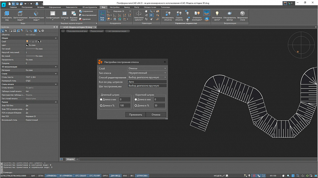The height and width of the screenshot is (178, 318).
Task: Click the Применить button
Action: coord(136,115)
